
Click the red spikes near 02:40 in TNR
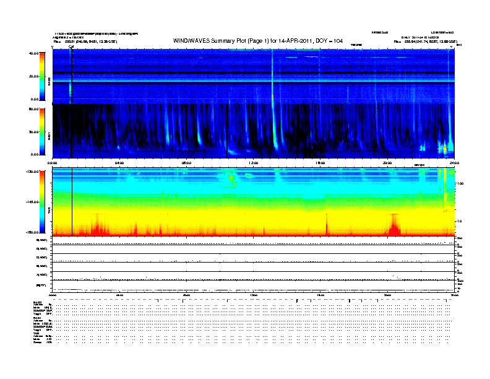pos(98,225)
